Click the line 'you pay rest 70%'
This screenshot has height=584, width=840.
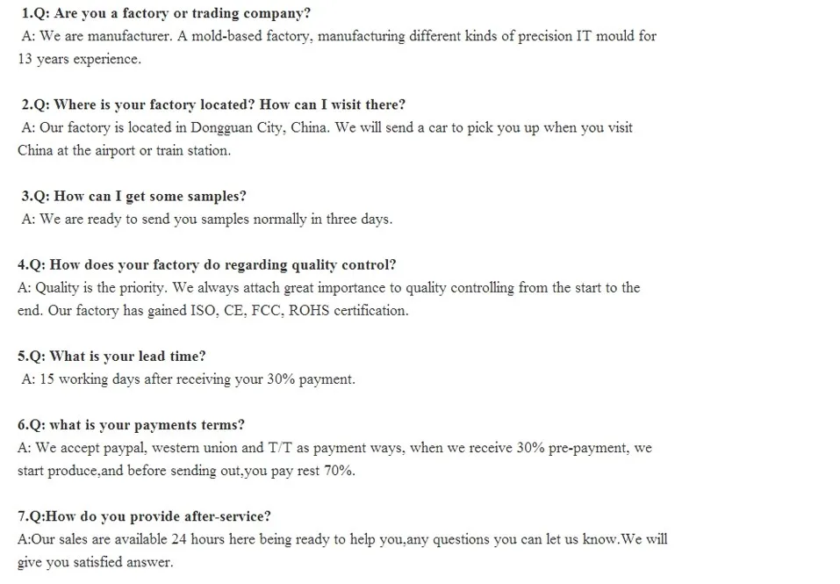[186, 471]
